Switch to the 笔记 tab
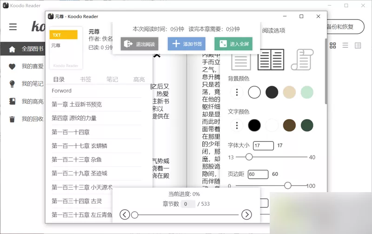The image size is (372, 234). tap(112, 79)
